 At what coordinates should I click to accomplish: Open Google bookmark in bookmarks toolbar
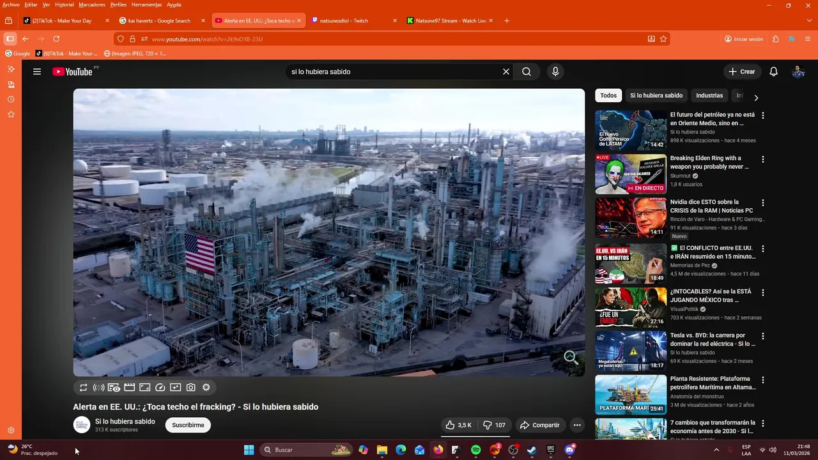(x=18, y=54)
